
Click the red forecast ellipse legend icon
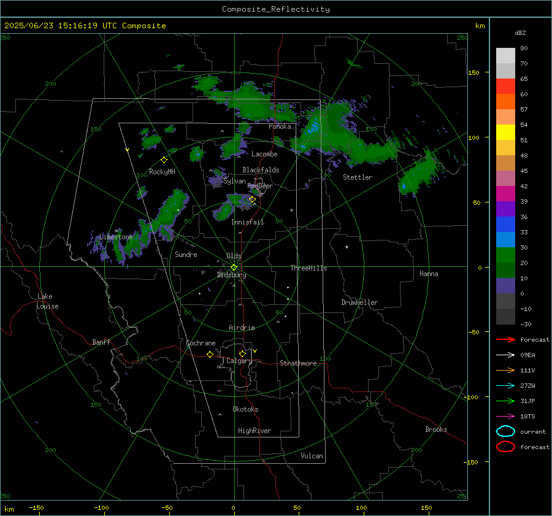(505, 447)
